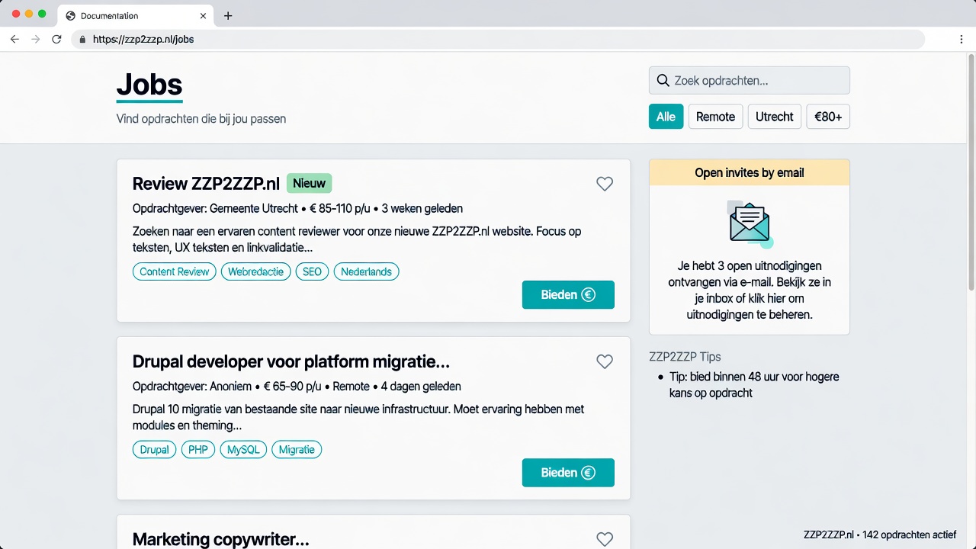Select the SEO tag
976x549 pixels.
[x=312, y=271]
